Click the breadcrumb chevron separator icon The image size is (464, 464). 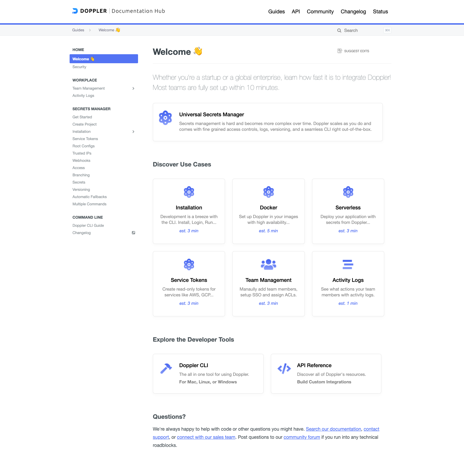[90, 30]
